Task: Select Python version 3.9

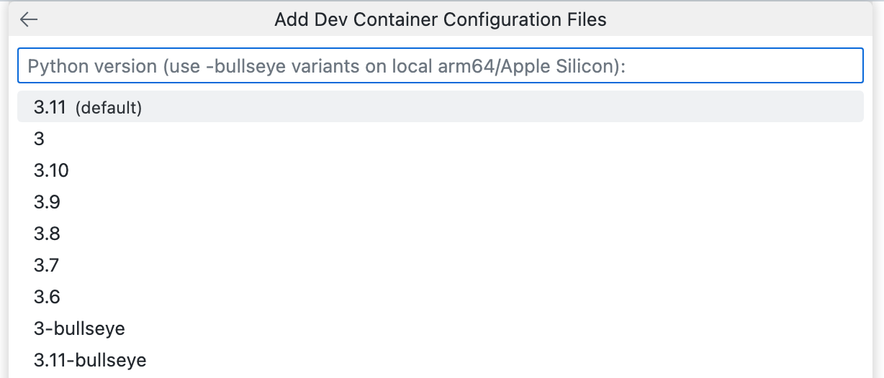Action: 47,202
